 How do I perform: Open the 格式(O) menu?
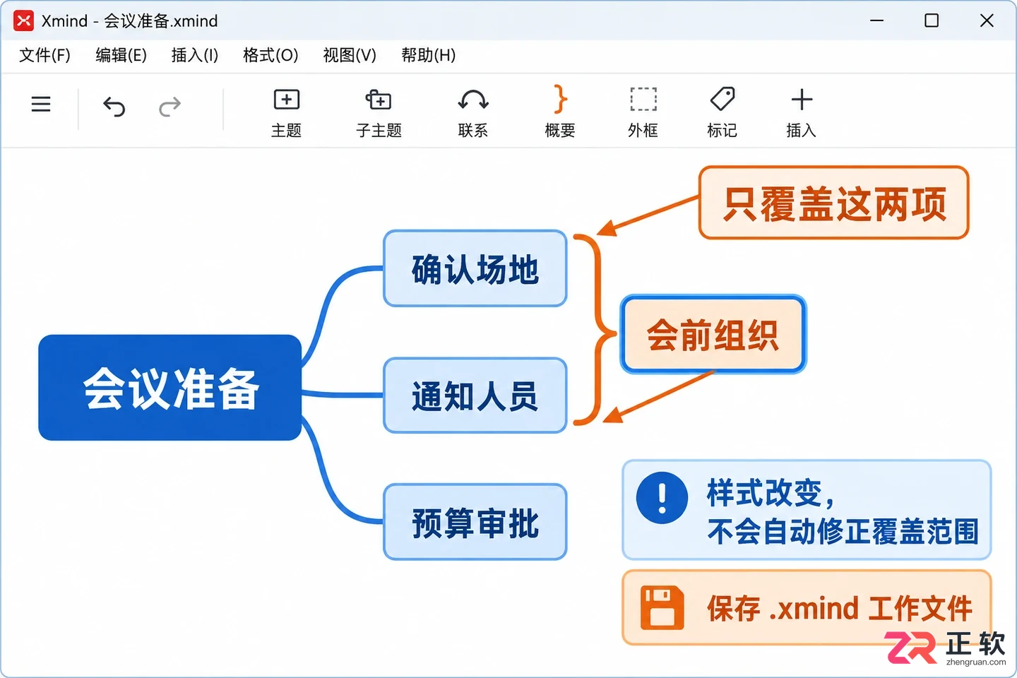tap(270, 55)
